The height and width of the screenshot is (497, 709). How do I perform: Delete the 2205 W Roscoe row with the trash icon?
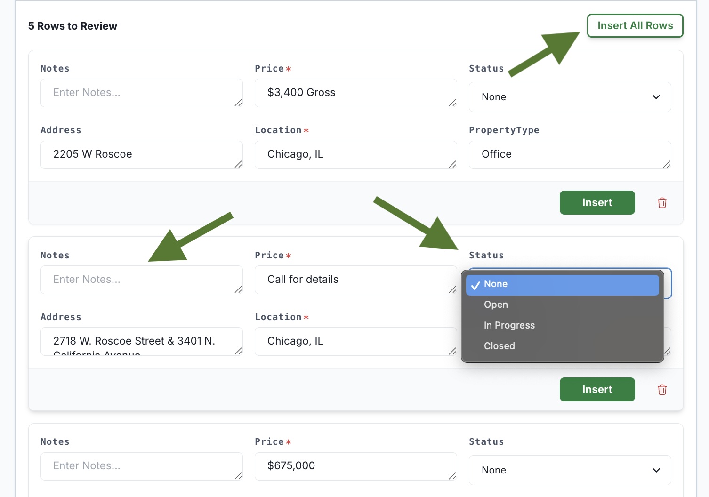point(662,203)
